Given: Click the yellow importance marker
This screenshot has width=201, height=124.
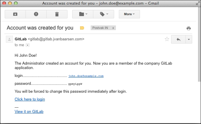Looking at the screenshot, I should [x=82, y=28].
